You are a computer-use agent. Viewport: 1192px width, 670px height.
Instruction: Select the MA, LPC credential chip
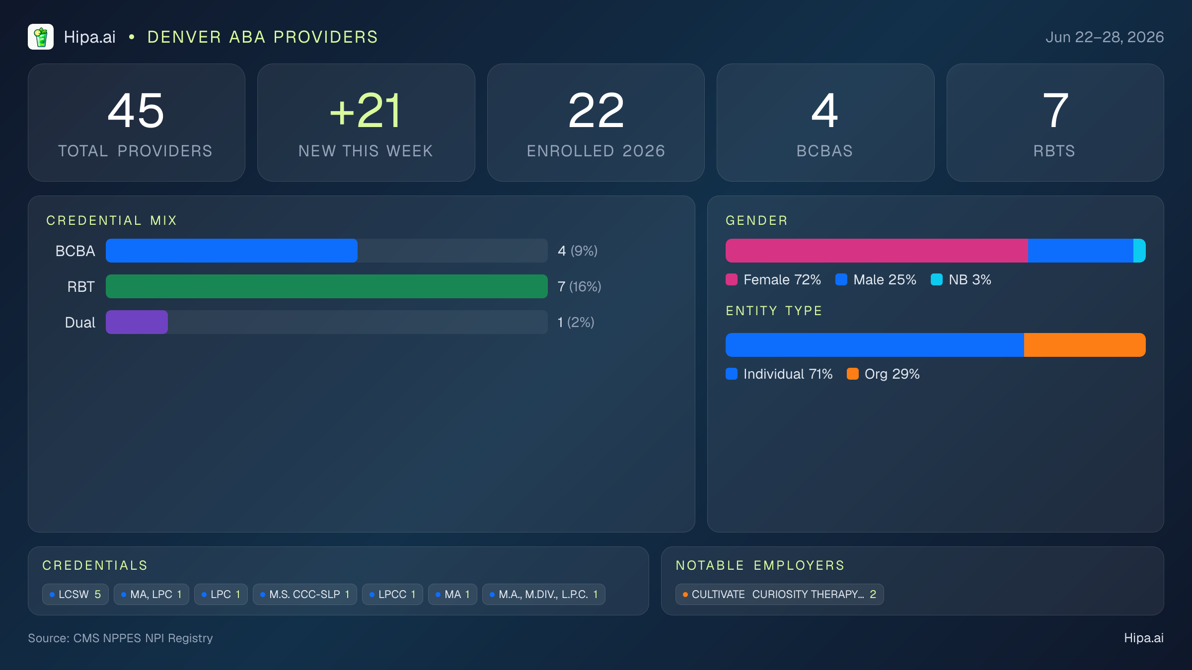click(x=151, y=594)
